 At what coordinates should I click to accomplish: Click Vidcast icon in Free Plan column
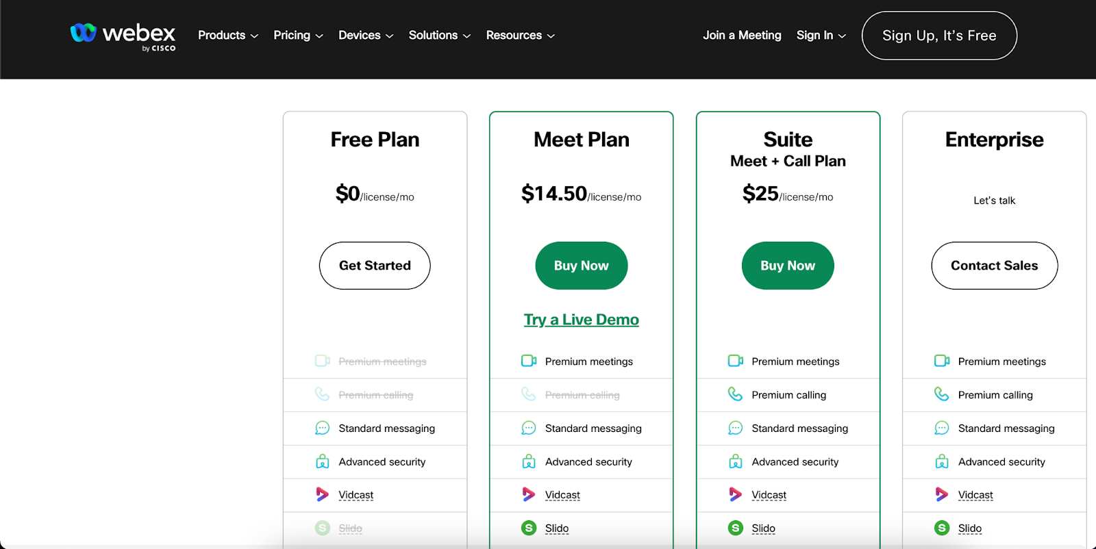coord(322,494)
